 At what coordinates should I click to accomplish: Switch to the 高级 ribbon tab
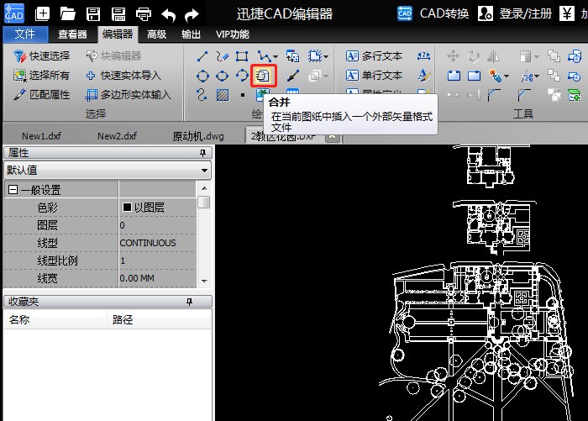click(157, 34)
